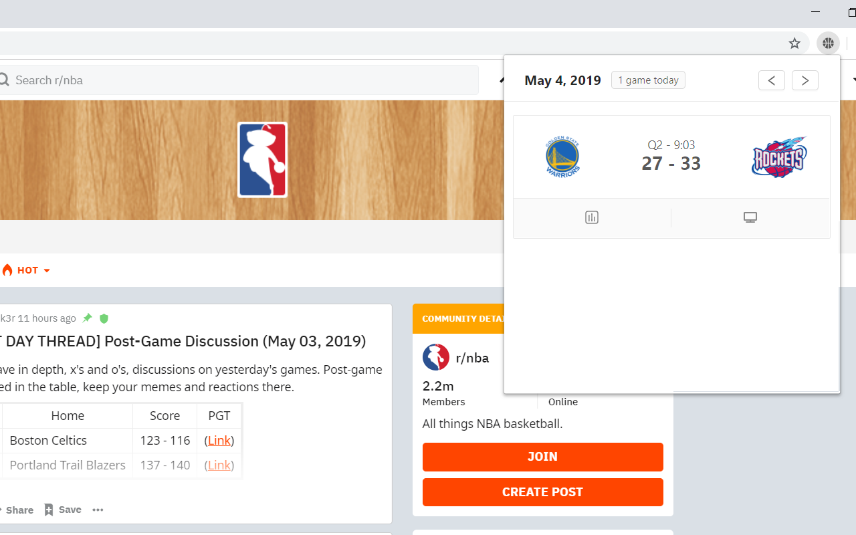Viewport: 856px width, 535px height.
Task: Minimize the browser window
Action: [x=815, y=12]
